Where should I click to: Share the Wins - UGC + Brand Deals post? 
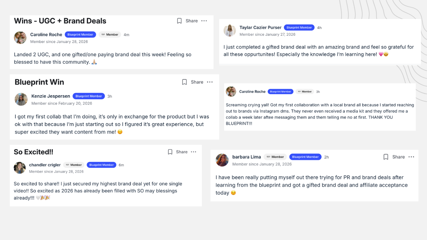point(191,21)
